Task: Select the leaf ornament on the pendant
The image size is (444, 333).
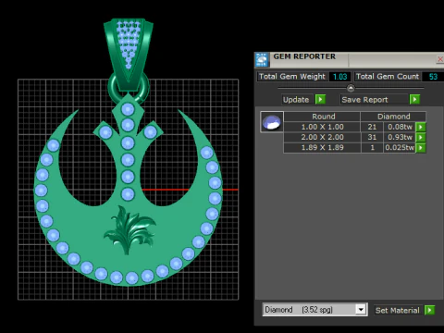Action: [129, 229]
